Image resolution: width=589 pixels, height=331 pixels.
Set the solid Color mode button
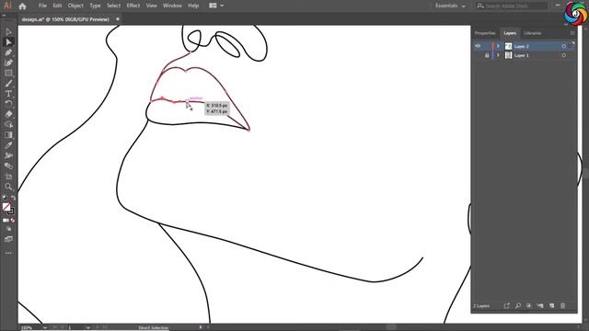[6, 221]
